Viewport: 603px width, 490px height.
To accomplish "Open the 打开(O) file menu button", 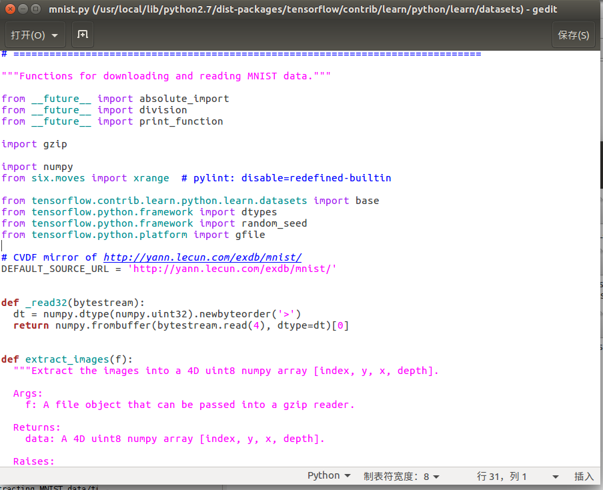I will 35,35.
